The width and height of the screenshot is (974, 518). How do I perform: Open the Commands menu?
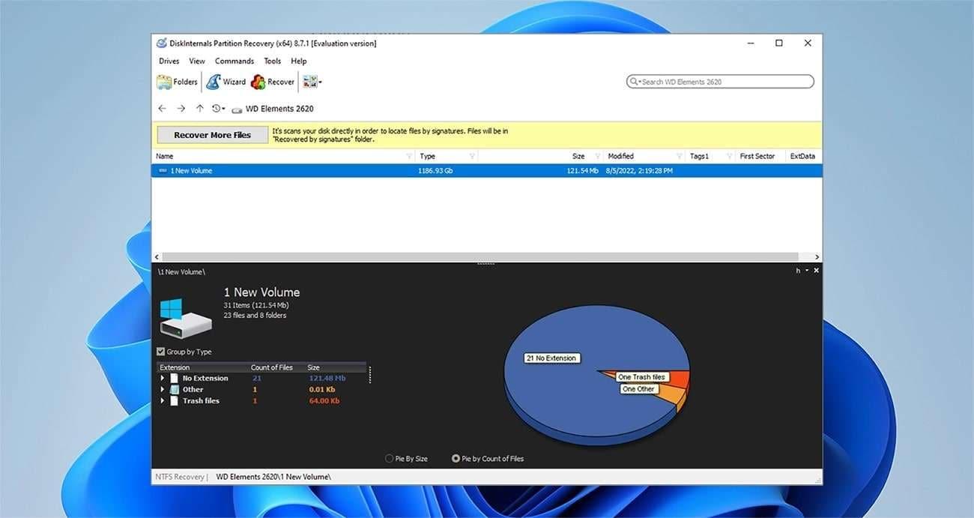[234, 61]
